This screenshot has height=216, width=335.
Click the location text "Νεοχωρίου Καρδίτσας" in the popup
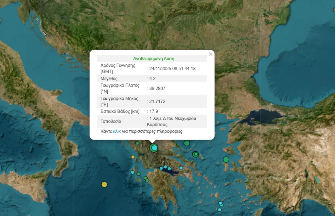coord(172,121)
